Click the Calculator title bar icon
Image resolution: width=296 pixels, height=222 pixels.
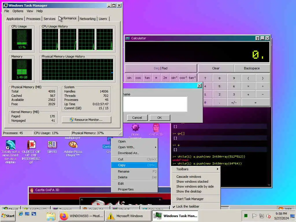tap(128, 38)
